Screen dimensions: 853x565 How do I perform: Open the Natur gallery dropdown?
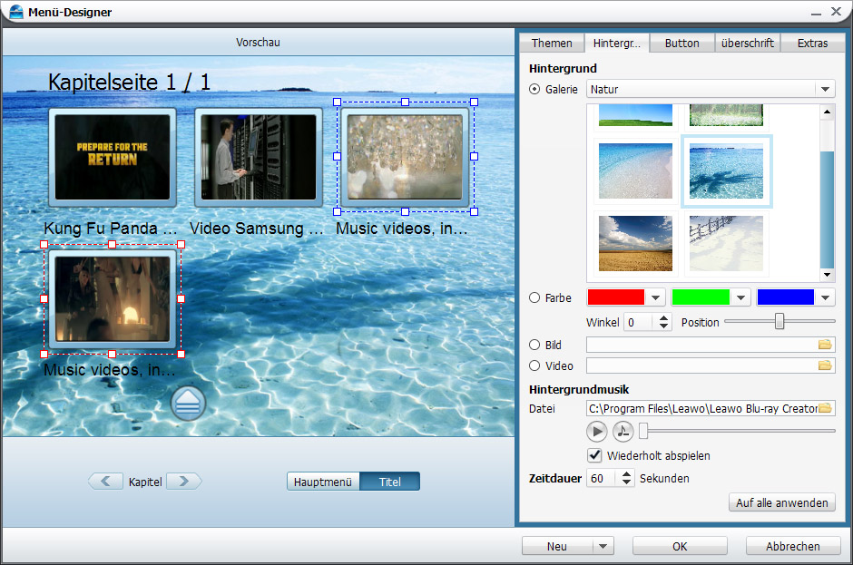[824, 90]
